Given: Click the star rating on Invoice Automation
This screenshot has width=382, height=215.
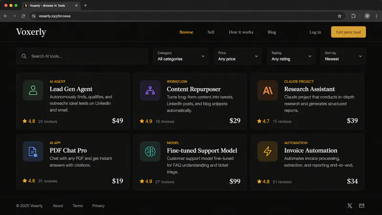Looking at the screenshot, I should tap(263, 182).
